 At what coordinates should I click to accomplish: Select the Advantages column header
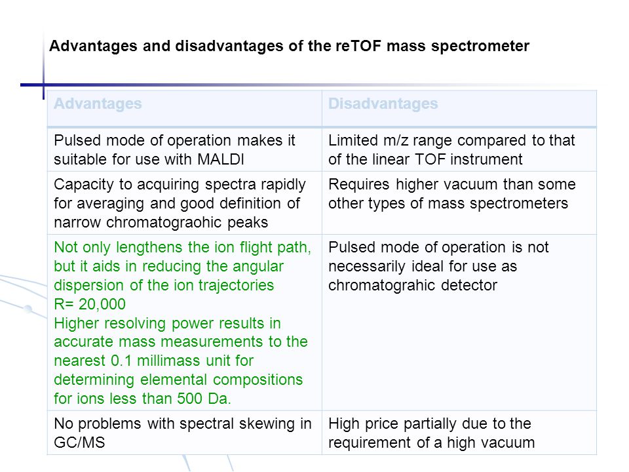[x=184, y=108]
